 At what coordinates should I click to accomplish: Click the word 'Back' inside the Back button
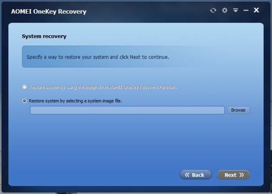[198, 175]
